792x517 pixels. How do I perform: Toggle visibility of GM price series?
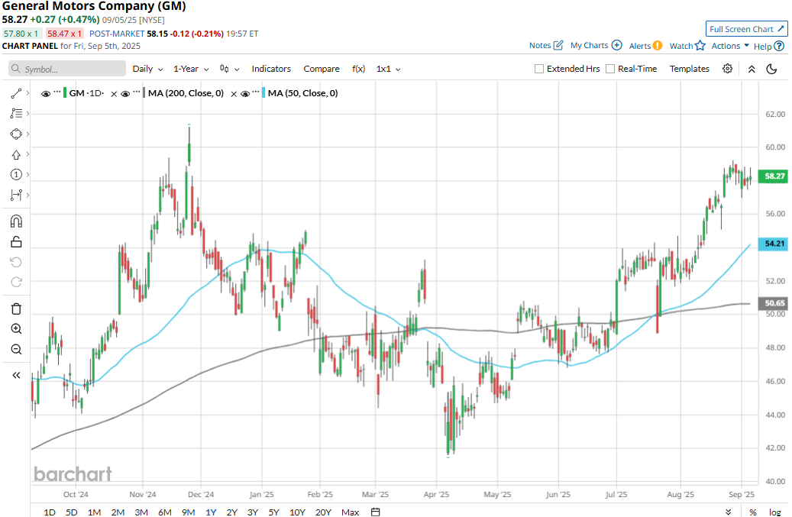(x=46, y=94)
